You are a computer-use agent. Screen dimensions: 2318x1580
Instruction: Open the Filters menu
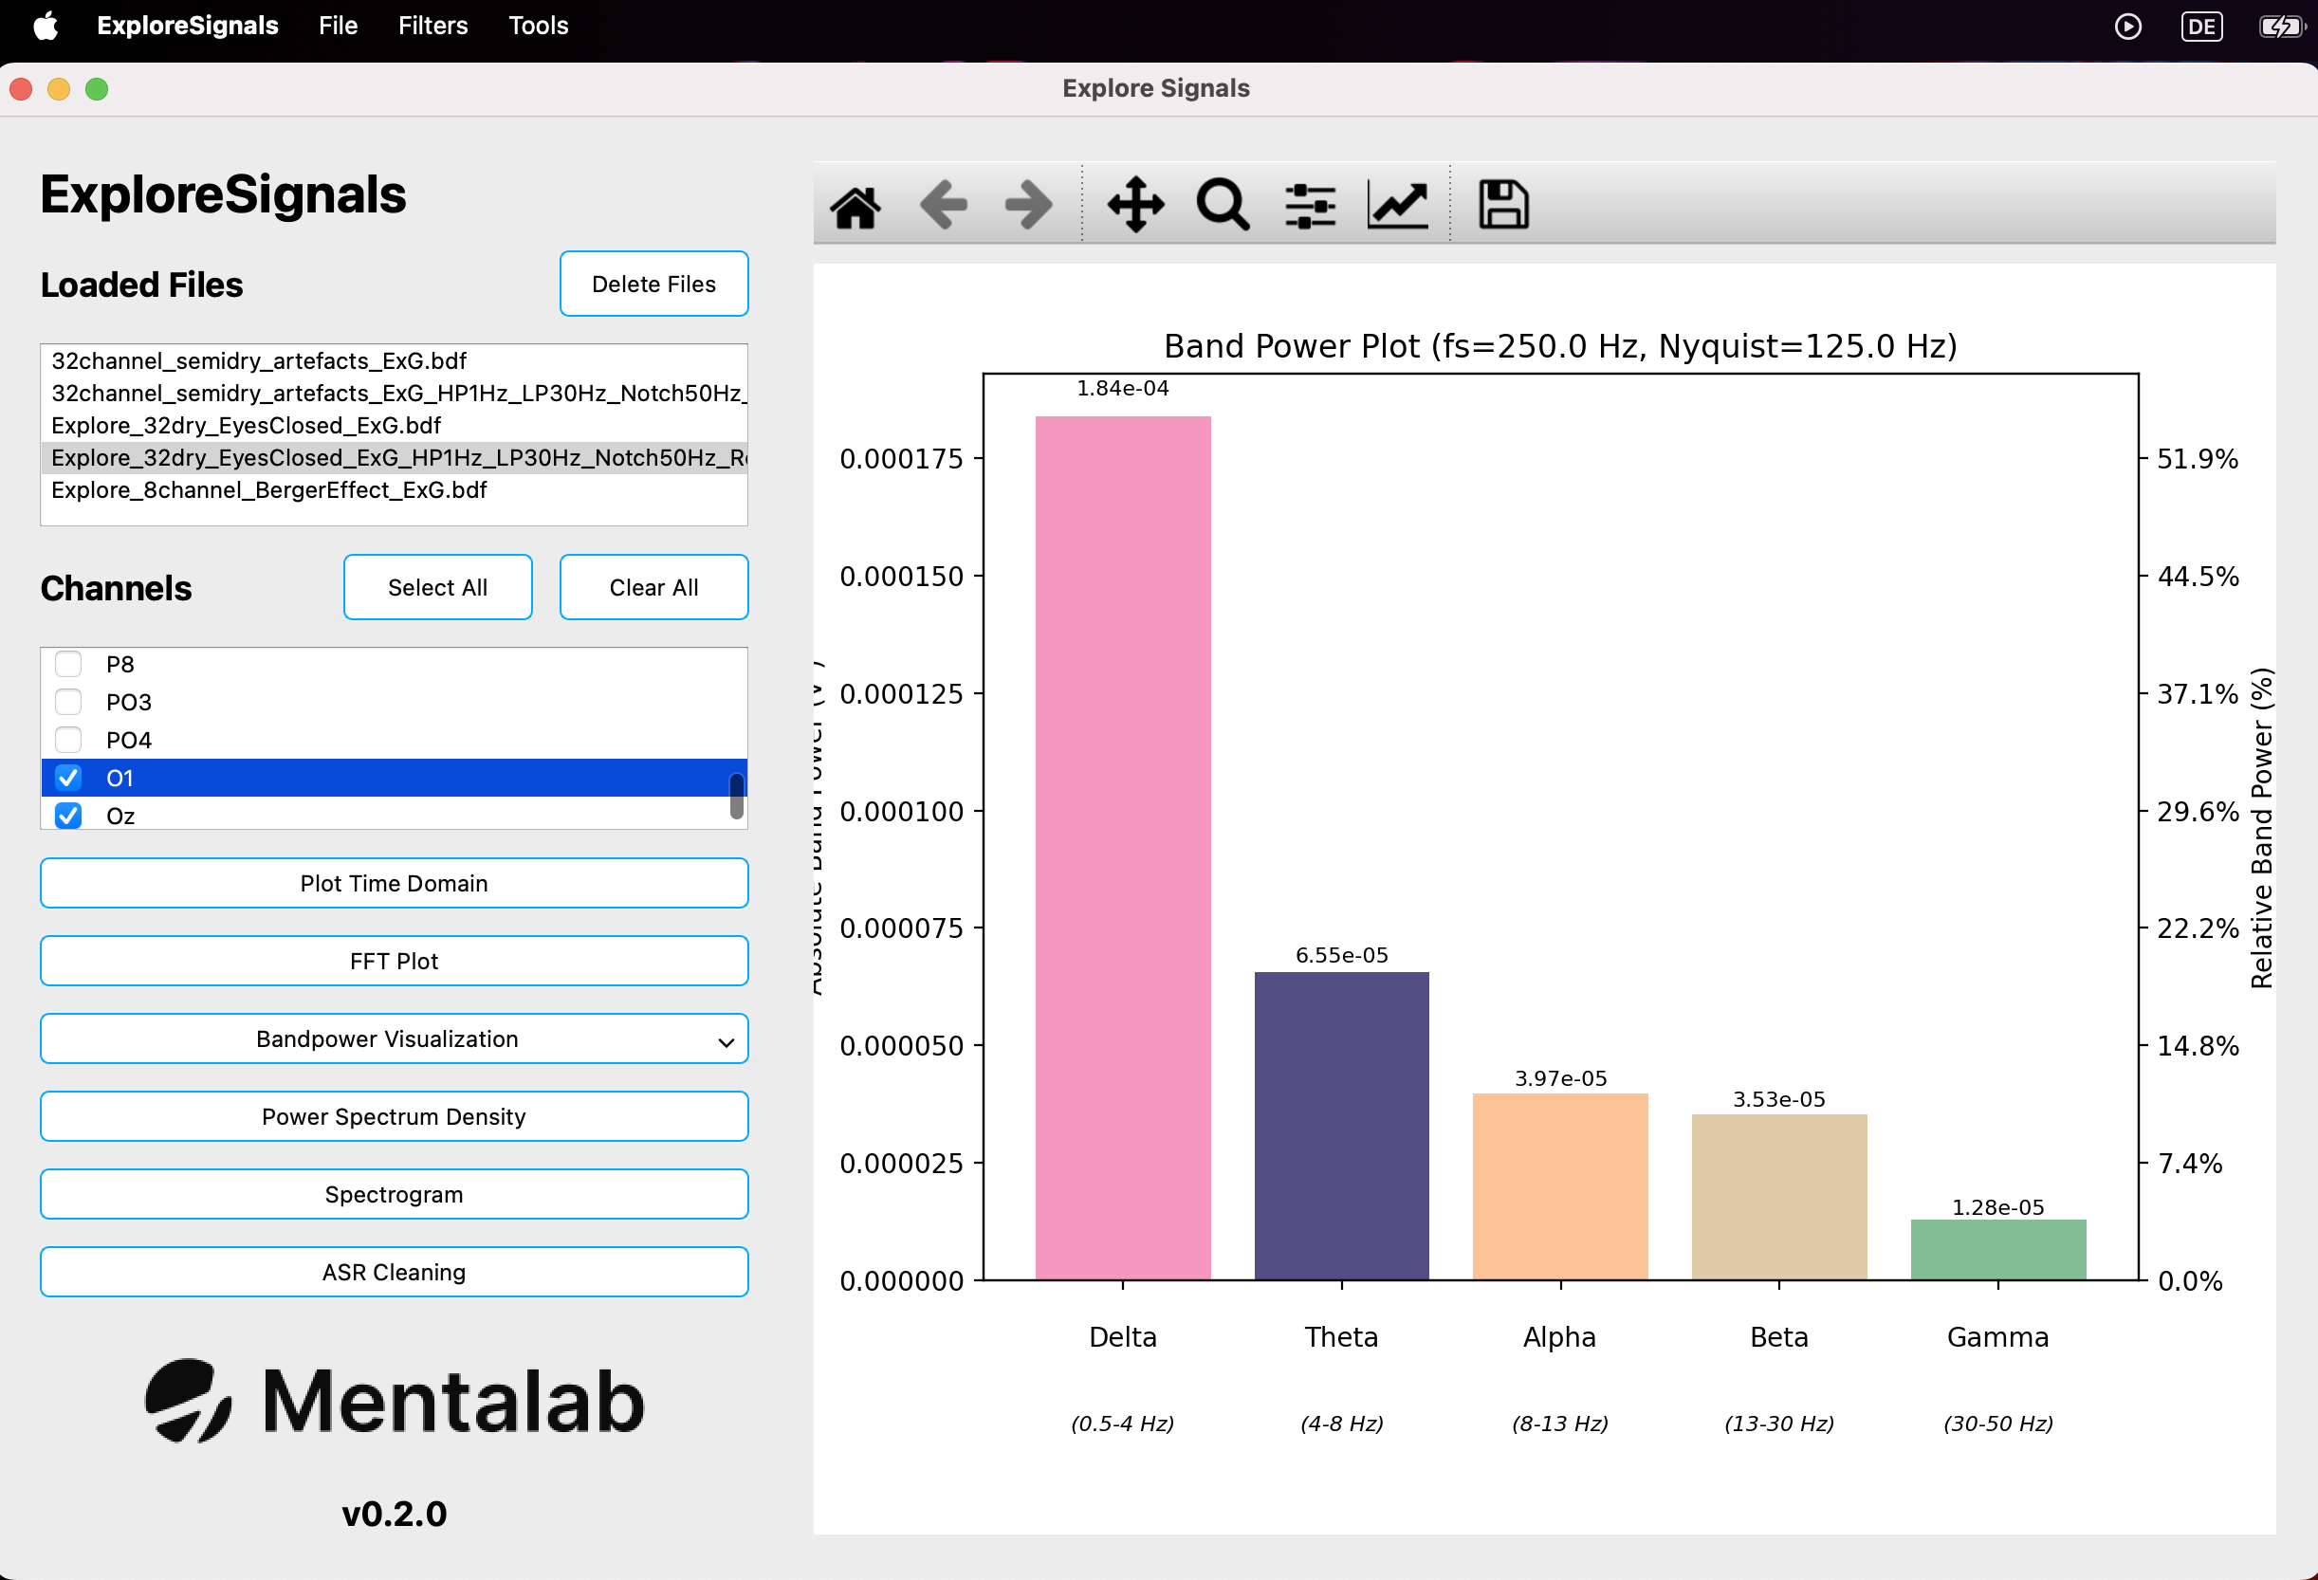[432, 26]
